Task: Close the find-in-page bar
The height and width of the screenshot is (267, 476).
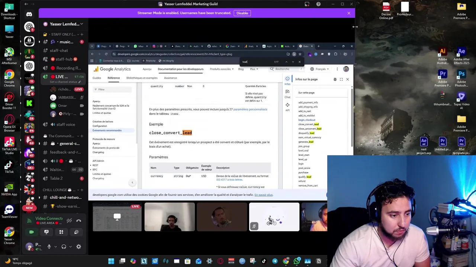Action: tap(299, 62)
